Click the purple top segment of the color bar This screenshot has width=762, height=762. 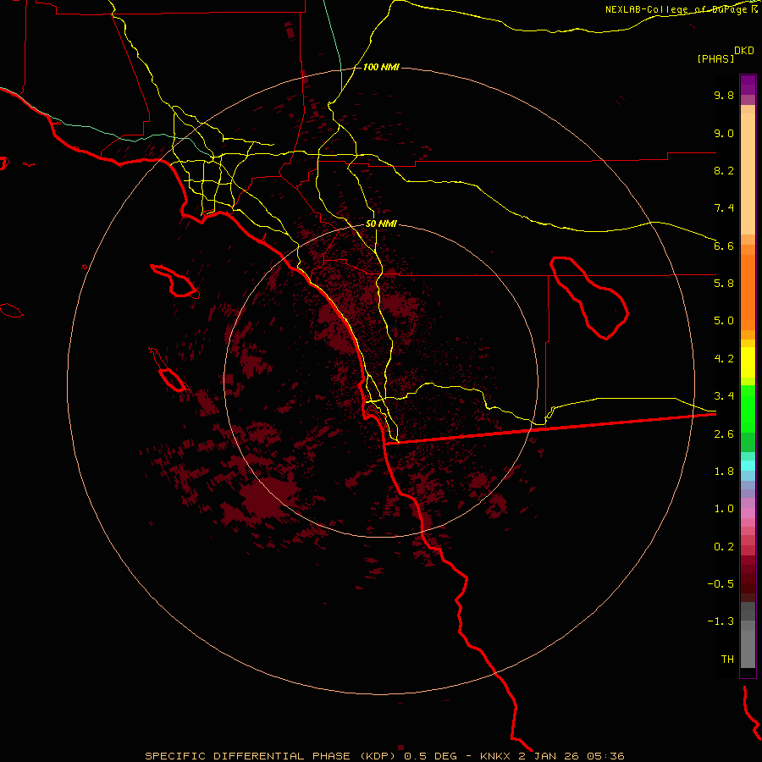coord(748,85)
